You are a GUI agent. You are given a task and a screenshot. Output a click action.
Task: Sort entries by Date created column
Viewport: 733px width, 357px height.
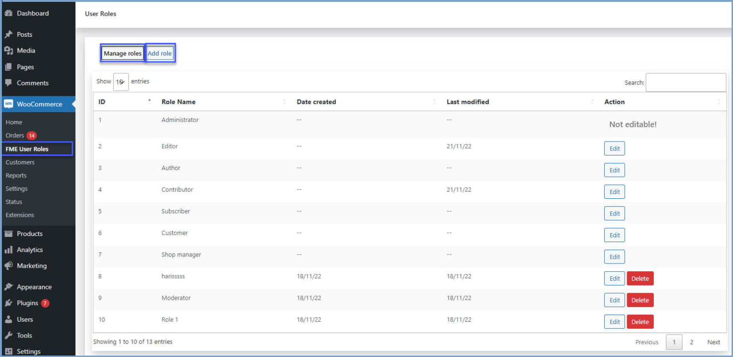434,102
